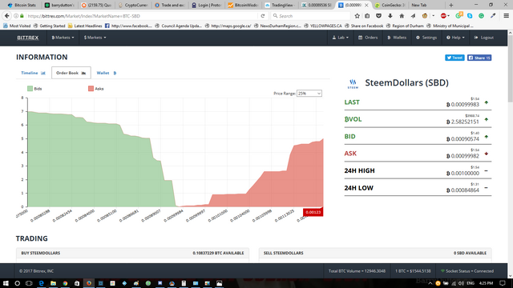Click the ASK price value 0.00099982
This screenshot has width=513, height=288.
pyautogui.click(x=465, y=156)
